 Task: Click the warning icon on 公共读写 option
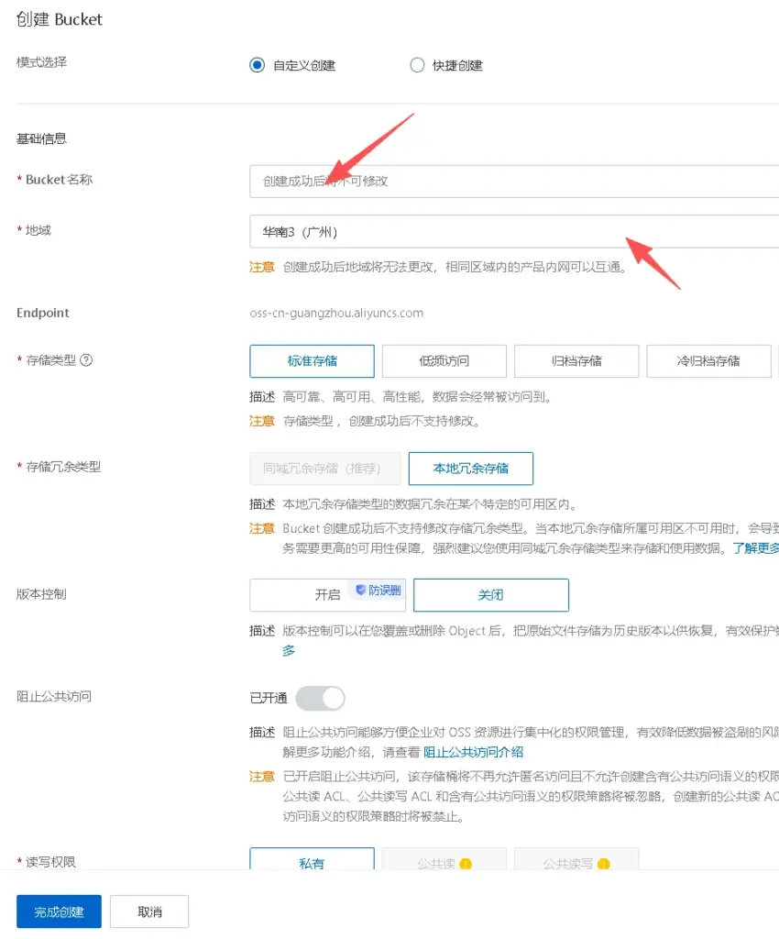tap(602, 861)
